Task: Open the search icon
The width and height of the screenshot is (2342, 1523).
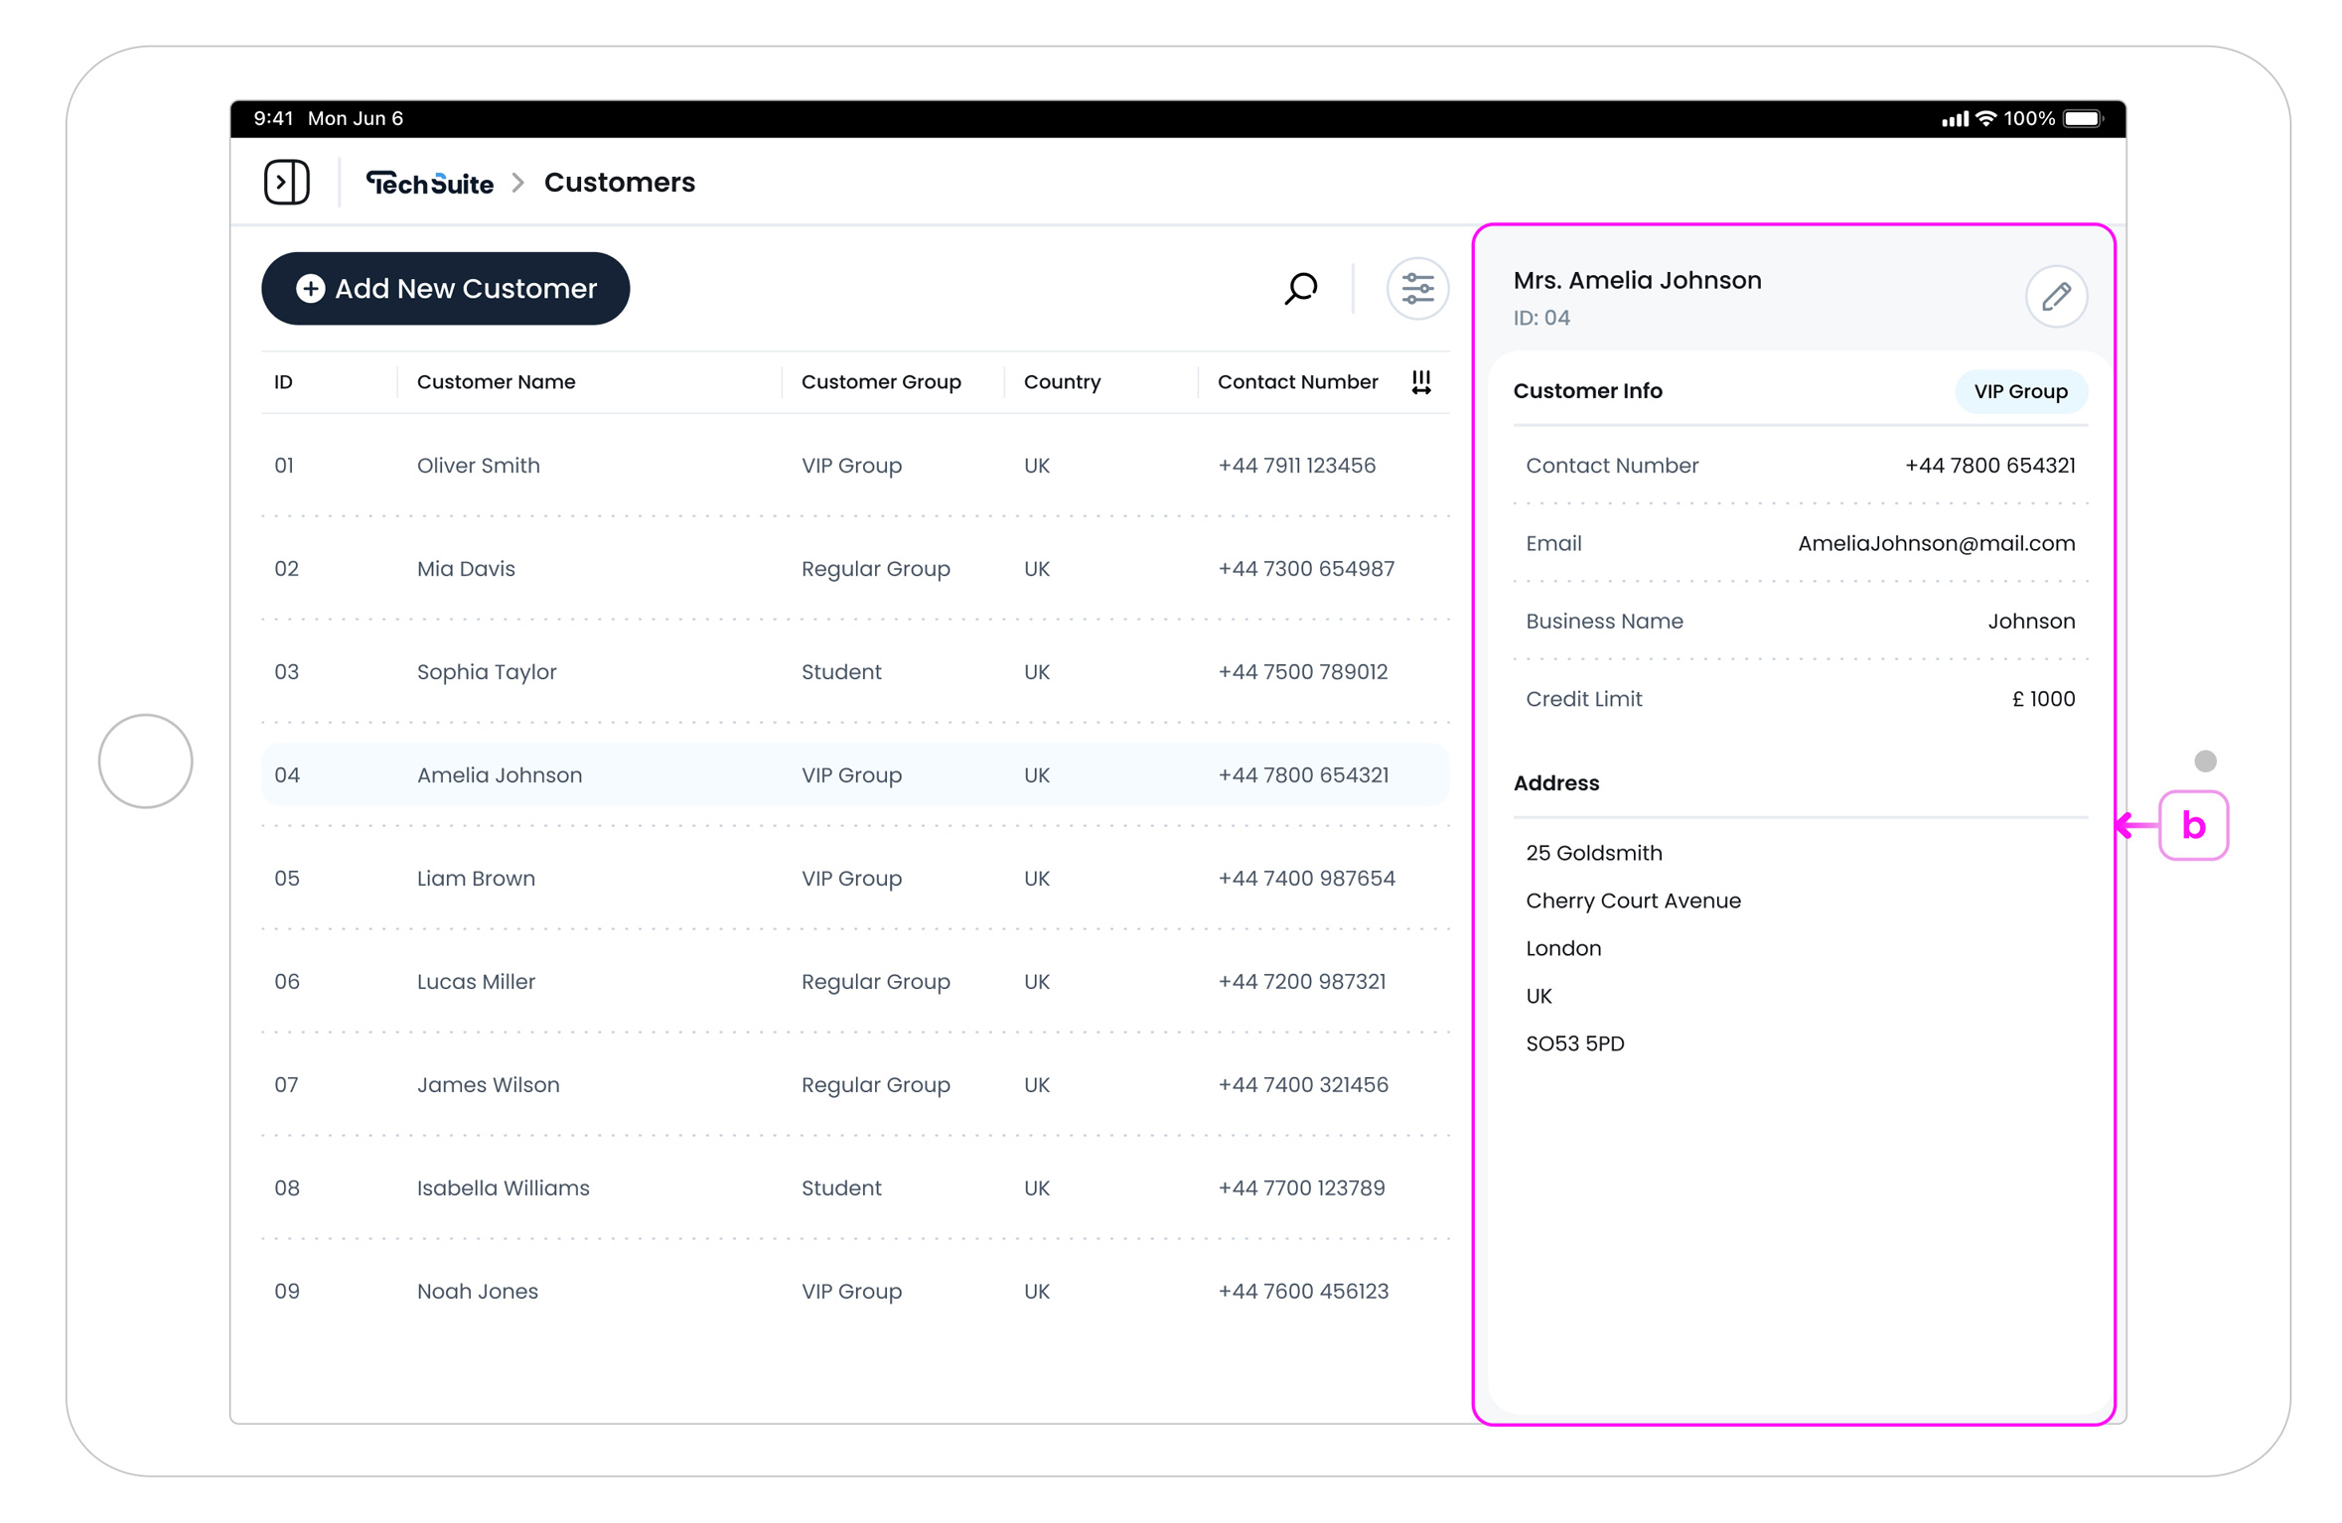Action: tap(1300, 288)
